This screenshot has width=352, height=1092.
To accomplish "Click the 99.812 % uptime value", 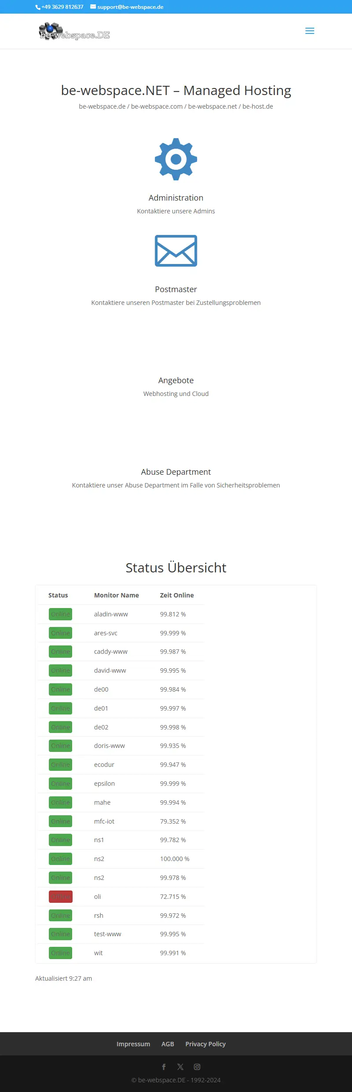I will tap(173, 614).
